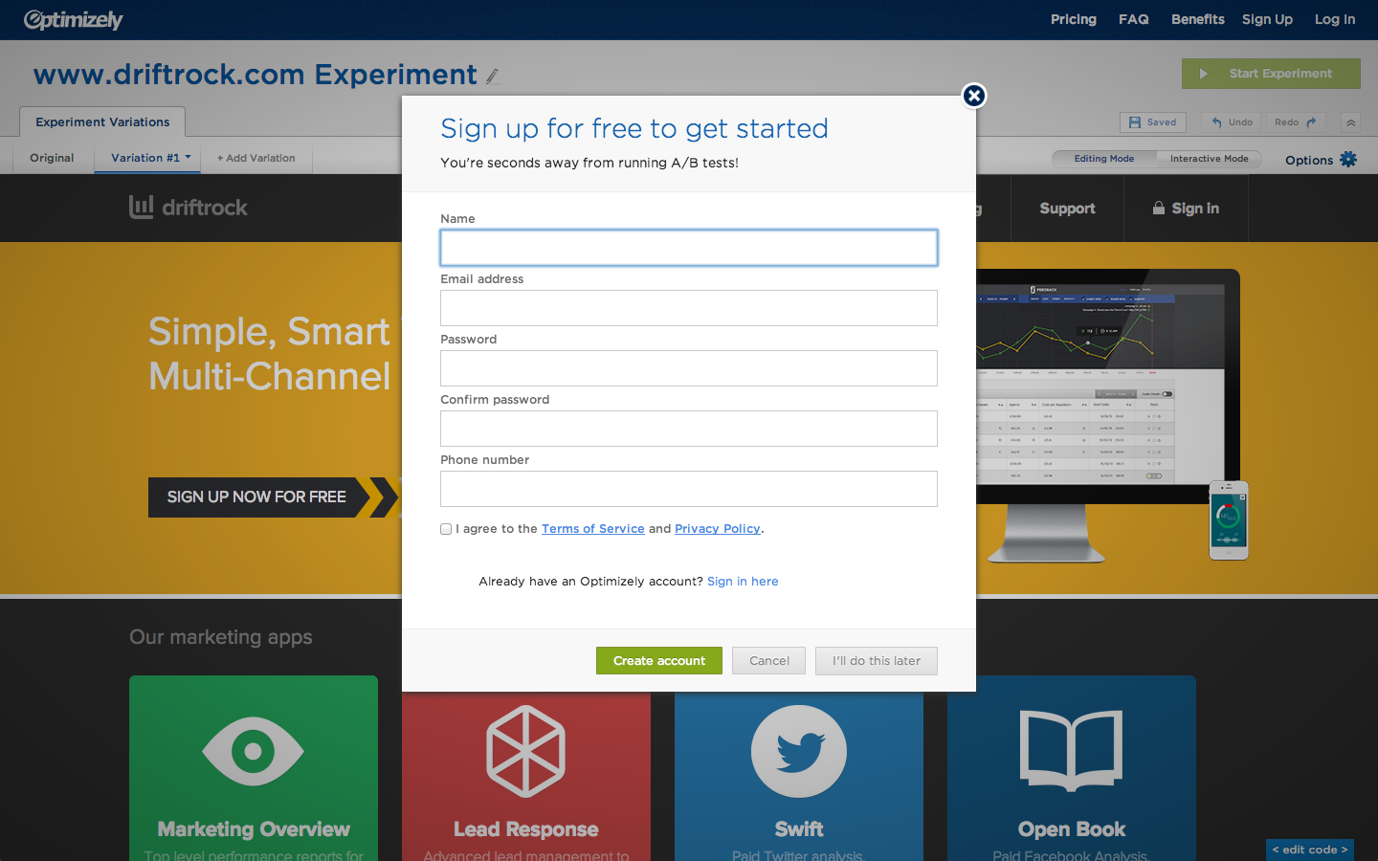The height and width of the screenshot is (861, 1378).
Task: Click the Undo button
Action: (1232, 122)
